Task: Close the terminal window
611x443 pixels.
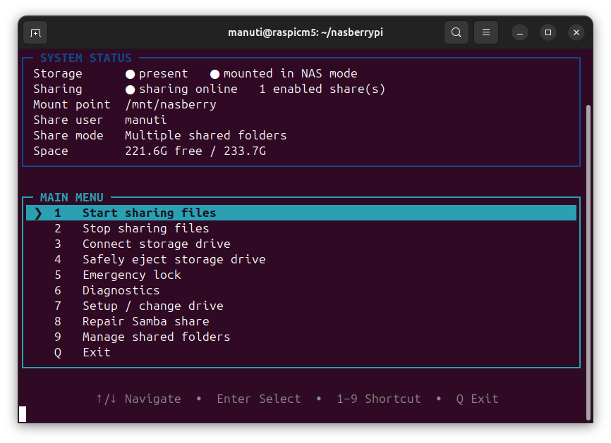Action: click(576, 32)
